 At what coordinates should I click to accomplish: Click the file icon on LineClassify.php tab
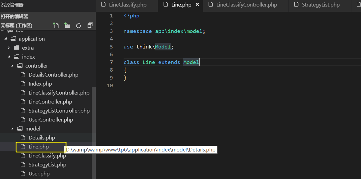[x=103, y=4]
